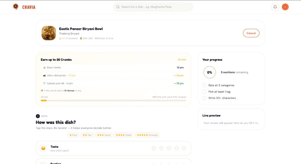
Task: Click the two-star Fair legend chip
Action: pos(87,135)
